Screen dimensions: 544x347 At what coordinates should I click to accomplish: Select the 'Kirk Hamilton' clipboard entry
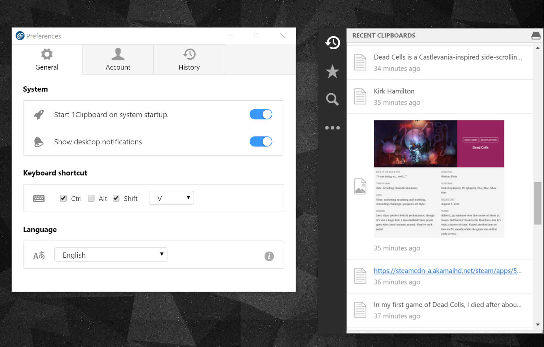(440, 96)
